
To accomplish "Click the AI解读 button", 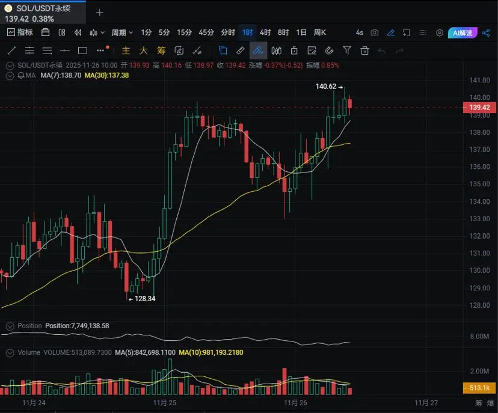I will click(463, 32).
